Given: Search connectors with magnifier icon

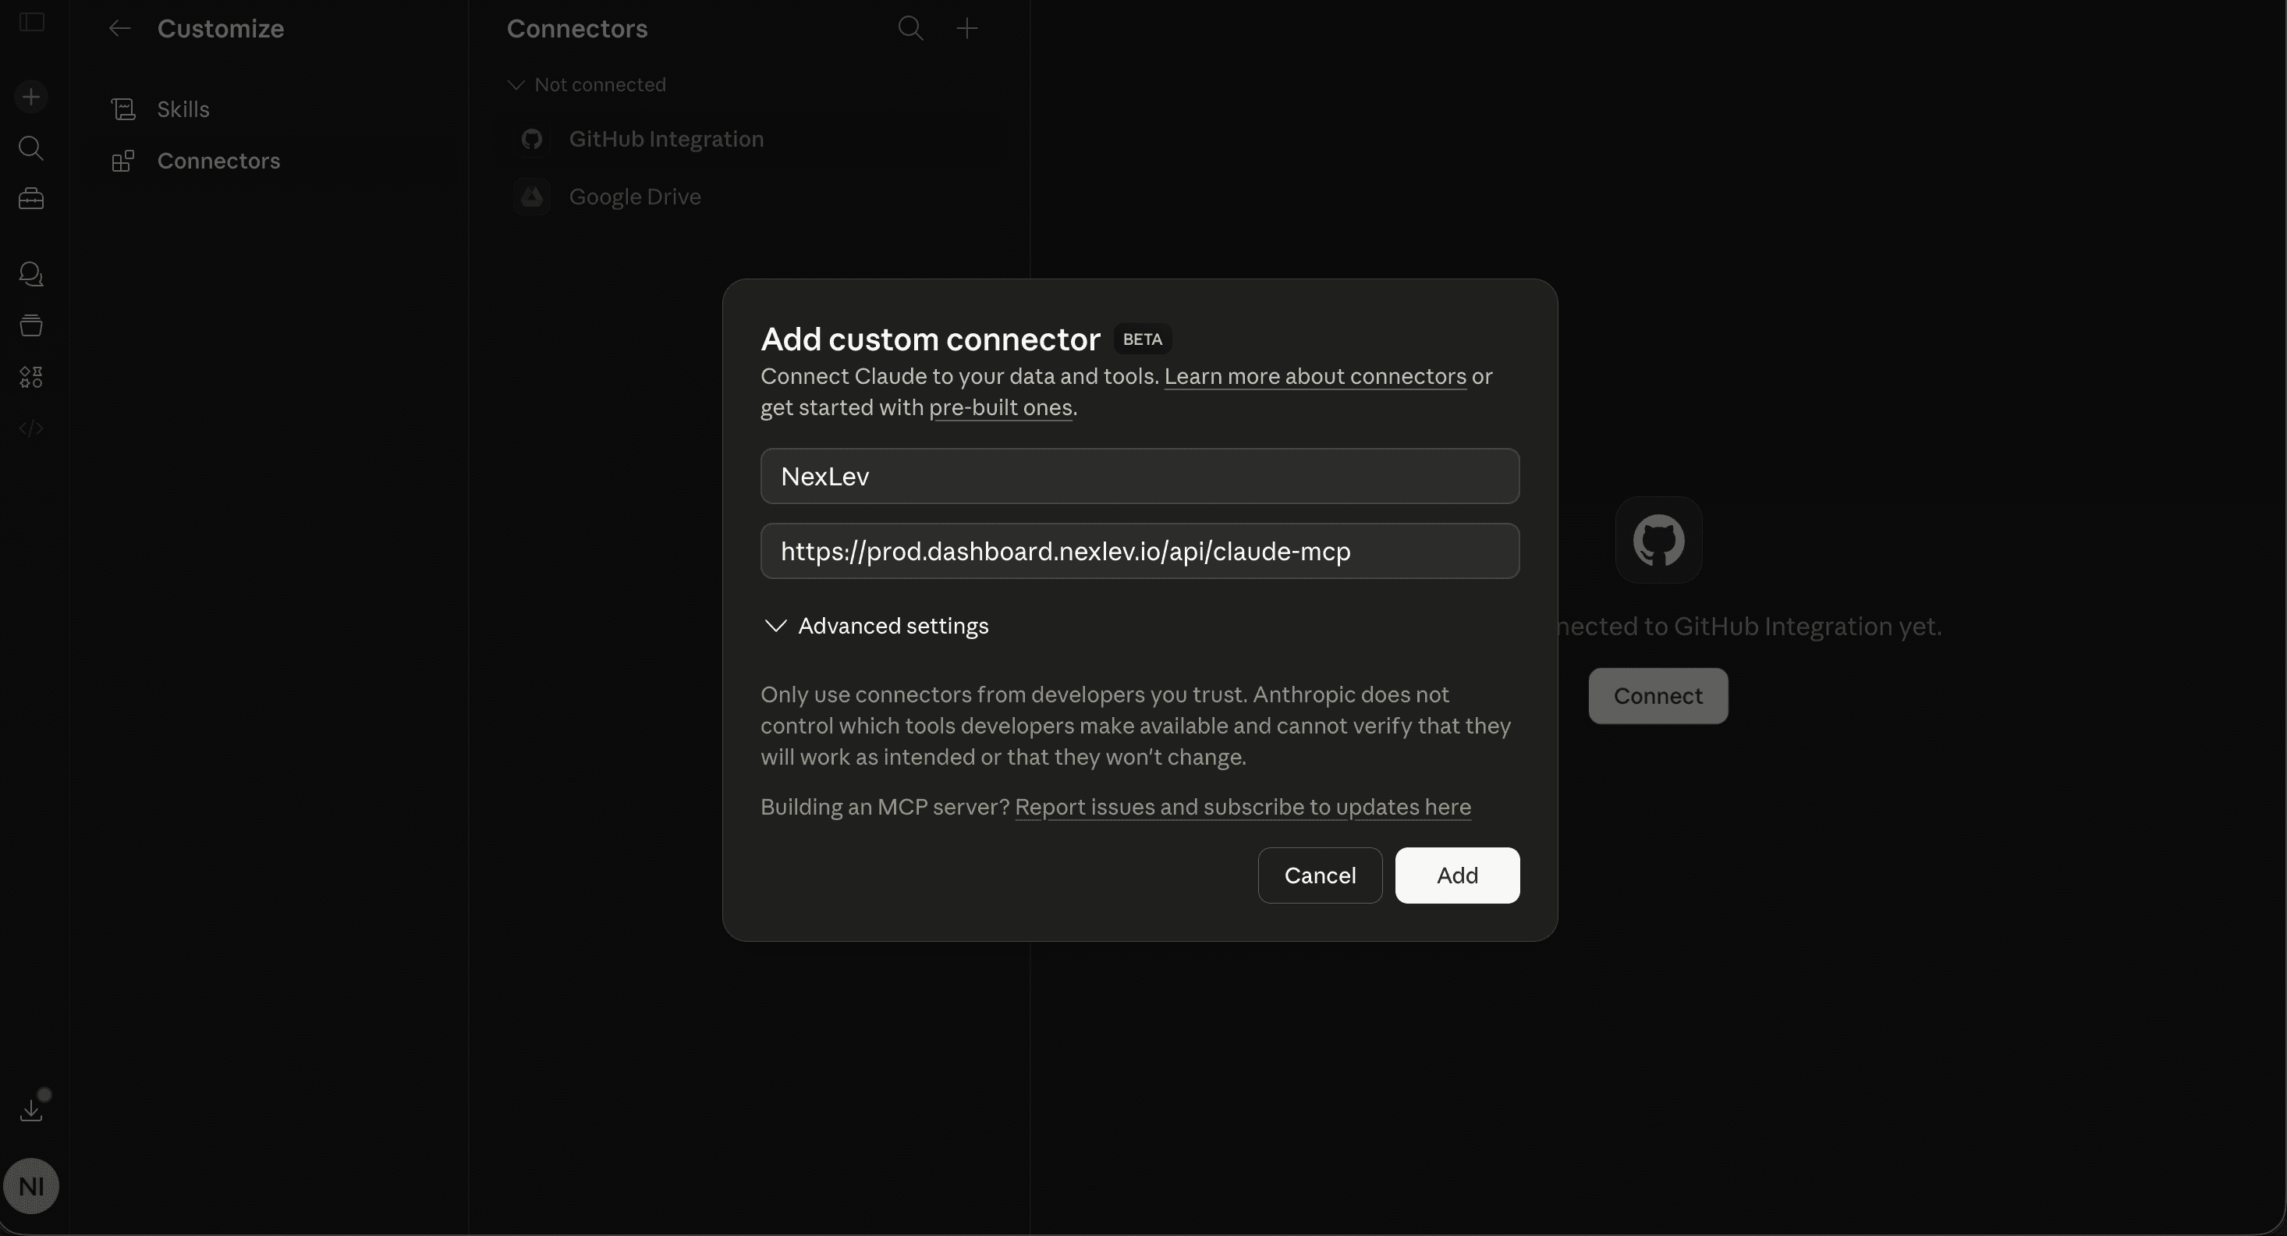Looking at the screenshot, I should [910, 28].
